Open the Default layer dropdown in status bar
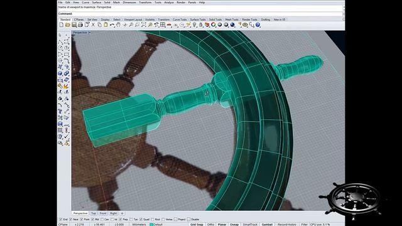Screen dimensions: 402x226 coord(158,225)
